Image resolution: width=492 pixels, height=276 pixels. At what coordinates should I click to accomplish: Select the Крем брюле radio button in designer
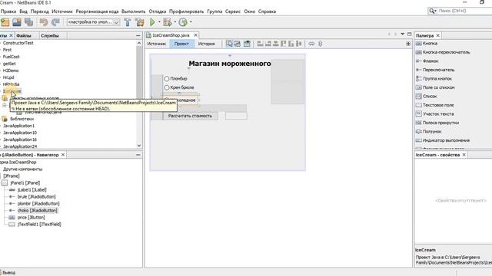pyautogui.click(x=179, y=87)
